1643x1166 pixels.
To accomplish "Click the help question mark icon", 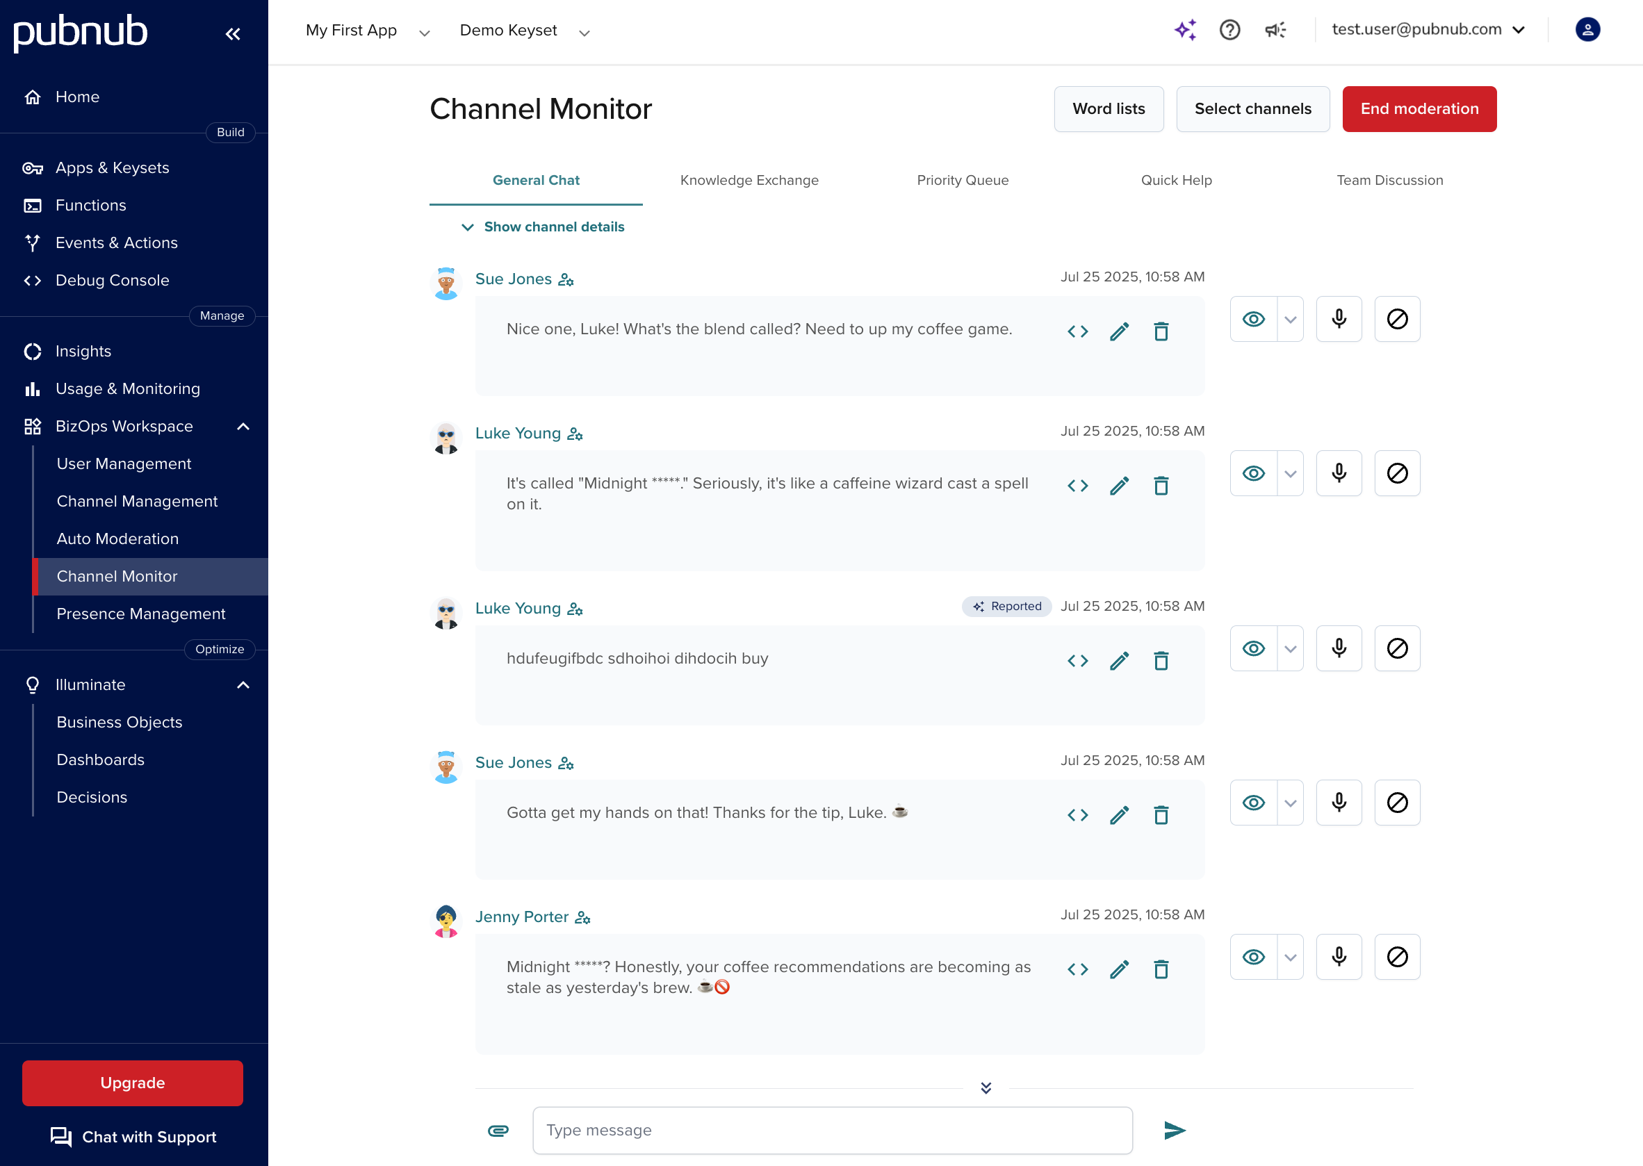I will [x=1230, y=30].
